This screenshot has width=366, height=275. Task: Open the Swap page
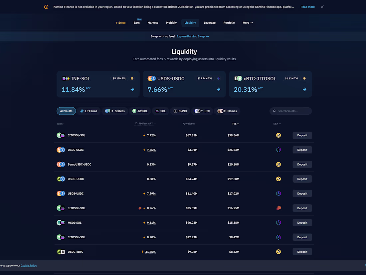tap(120, 23)
